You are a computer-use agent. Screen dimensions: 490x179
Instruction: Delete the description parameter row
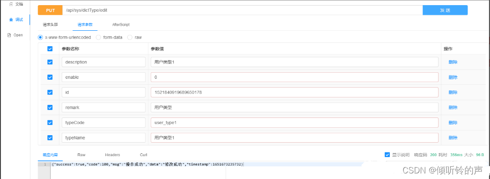(x=453, y=62)
